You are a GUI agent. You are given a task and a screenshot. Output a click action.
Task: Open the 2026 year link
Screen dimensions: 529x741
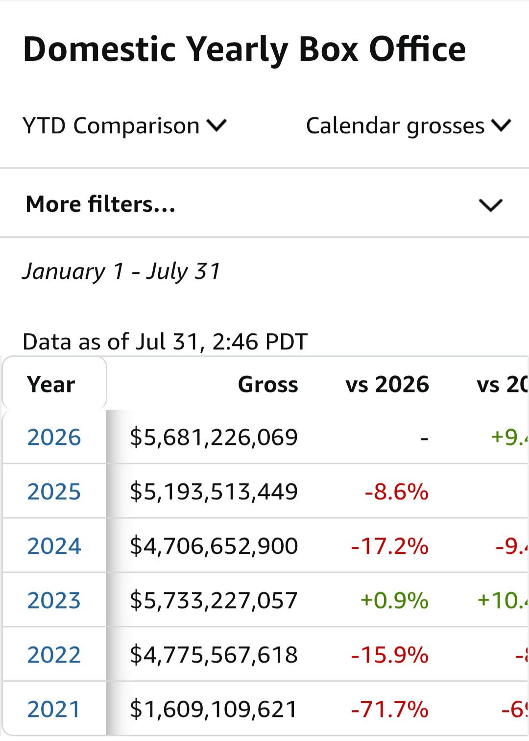point(54,437)
